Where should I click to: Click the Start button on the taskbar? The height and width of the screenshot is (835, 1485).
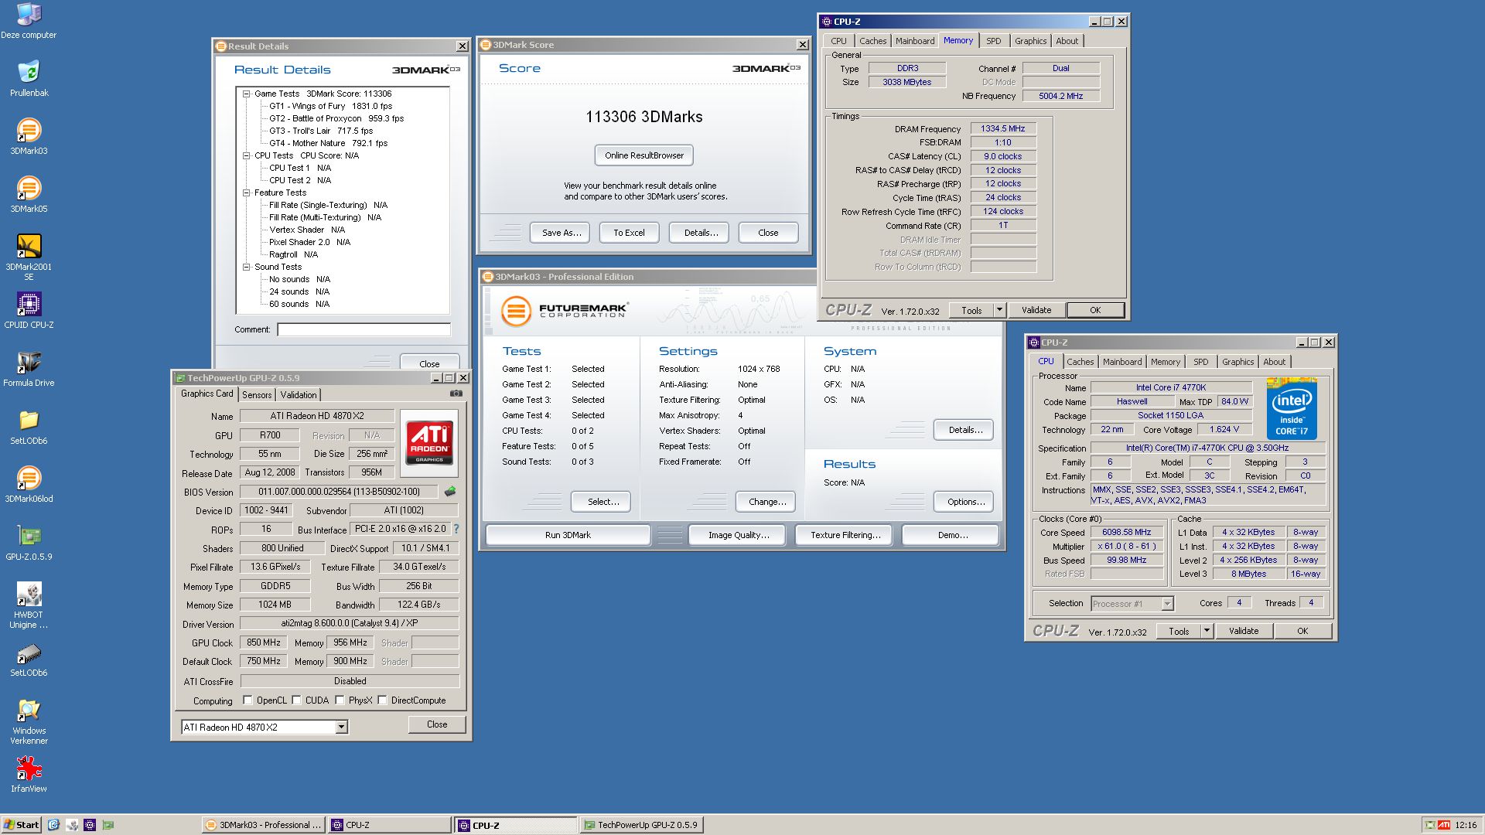point(22,825)
